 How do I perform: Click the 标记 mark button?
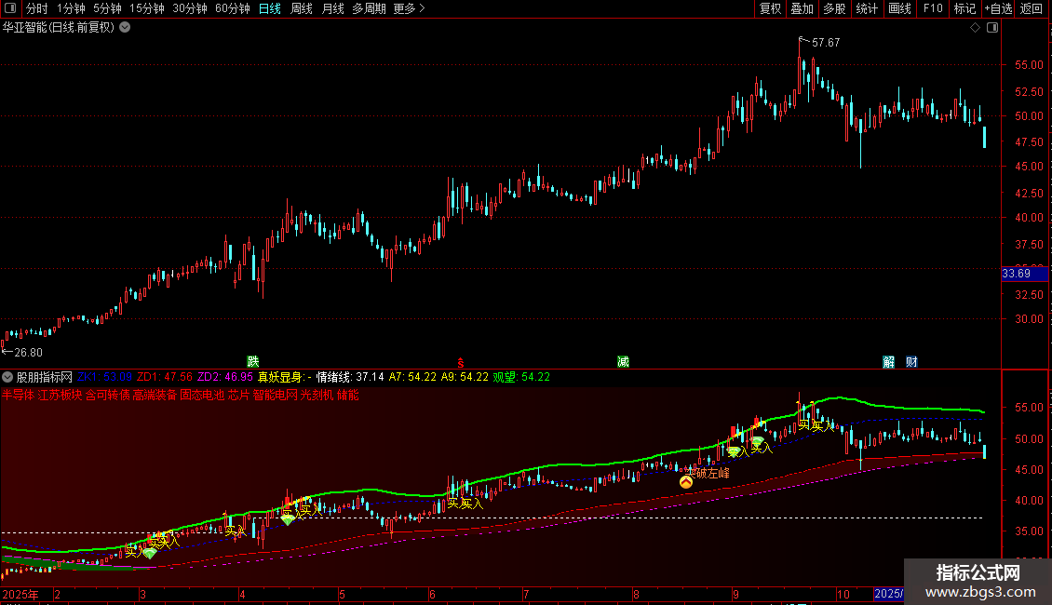point(964,8)
